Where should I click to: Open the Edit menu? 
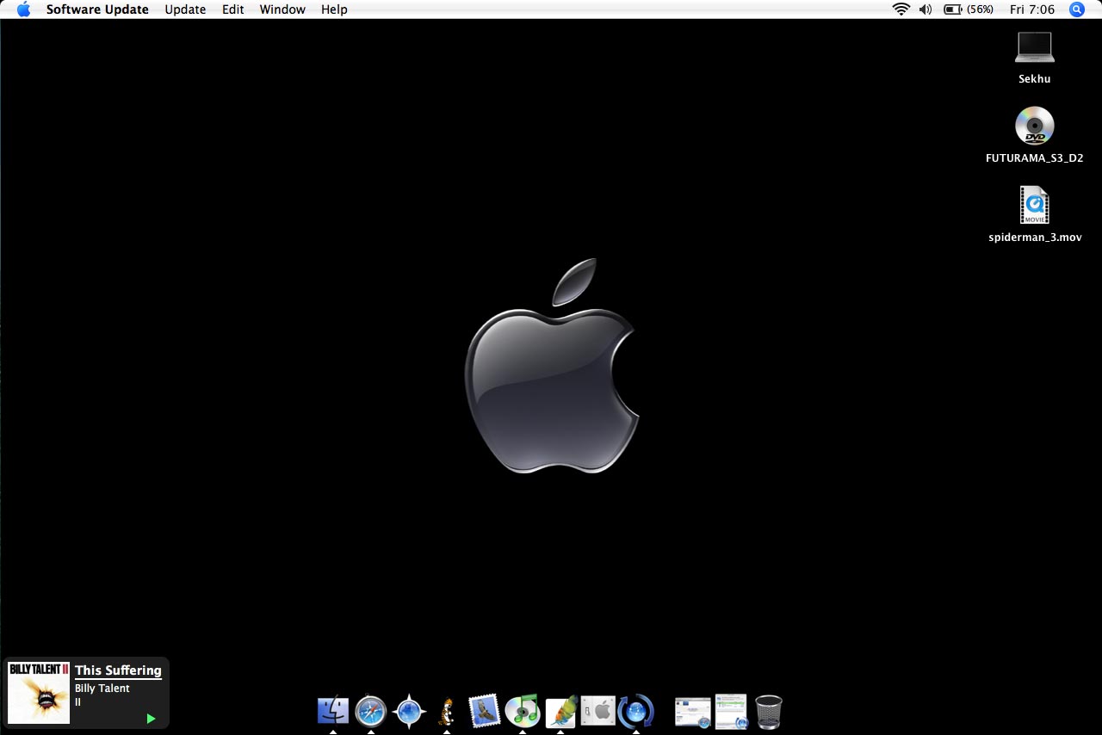[232, 9]
